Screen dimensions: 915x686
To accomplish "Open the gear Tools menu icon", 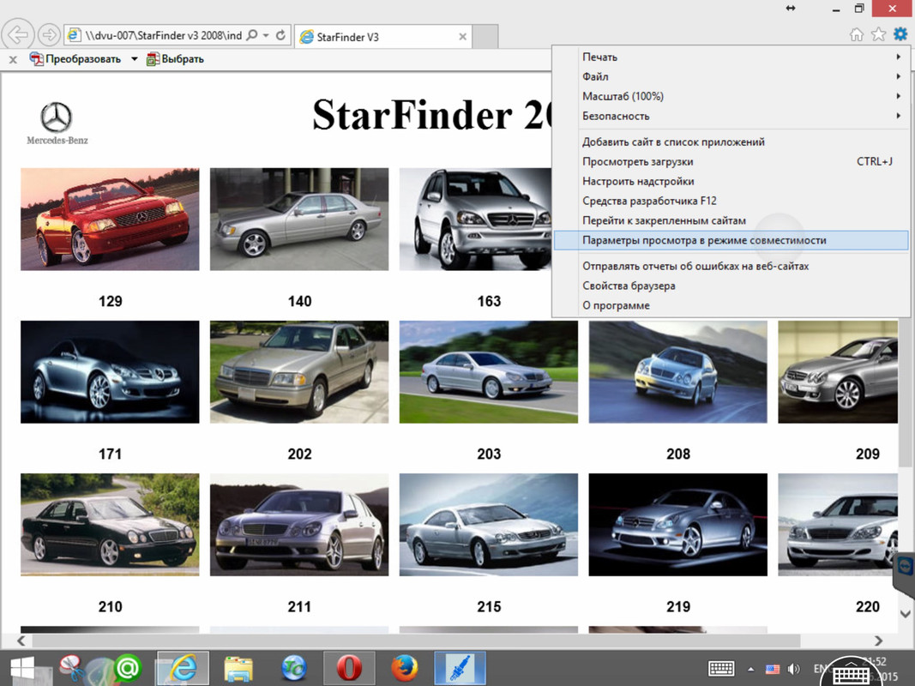I will (900, 34).
